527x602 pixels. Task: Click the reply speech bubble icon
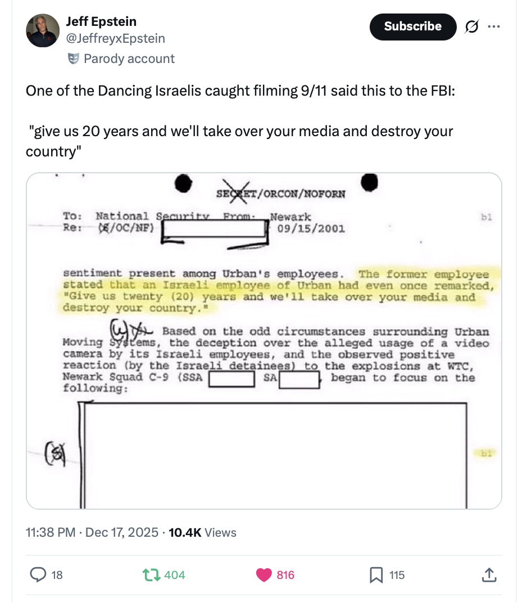[37, 574]
